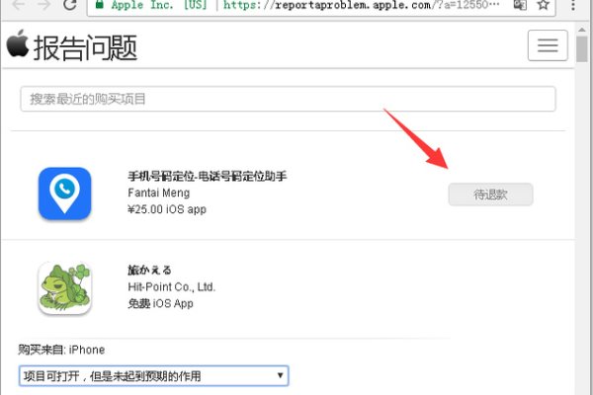Click the app title 手机号码定位-电话号码定位助手
This screenshot has width=593, height=395.
[x=208, y=176]
